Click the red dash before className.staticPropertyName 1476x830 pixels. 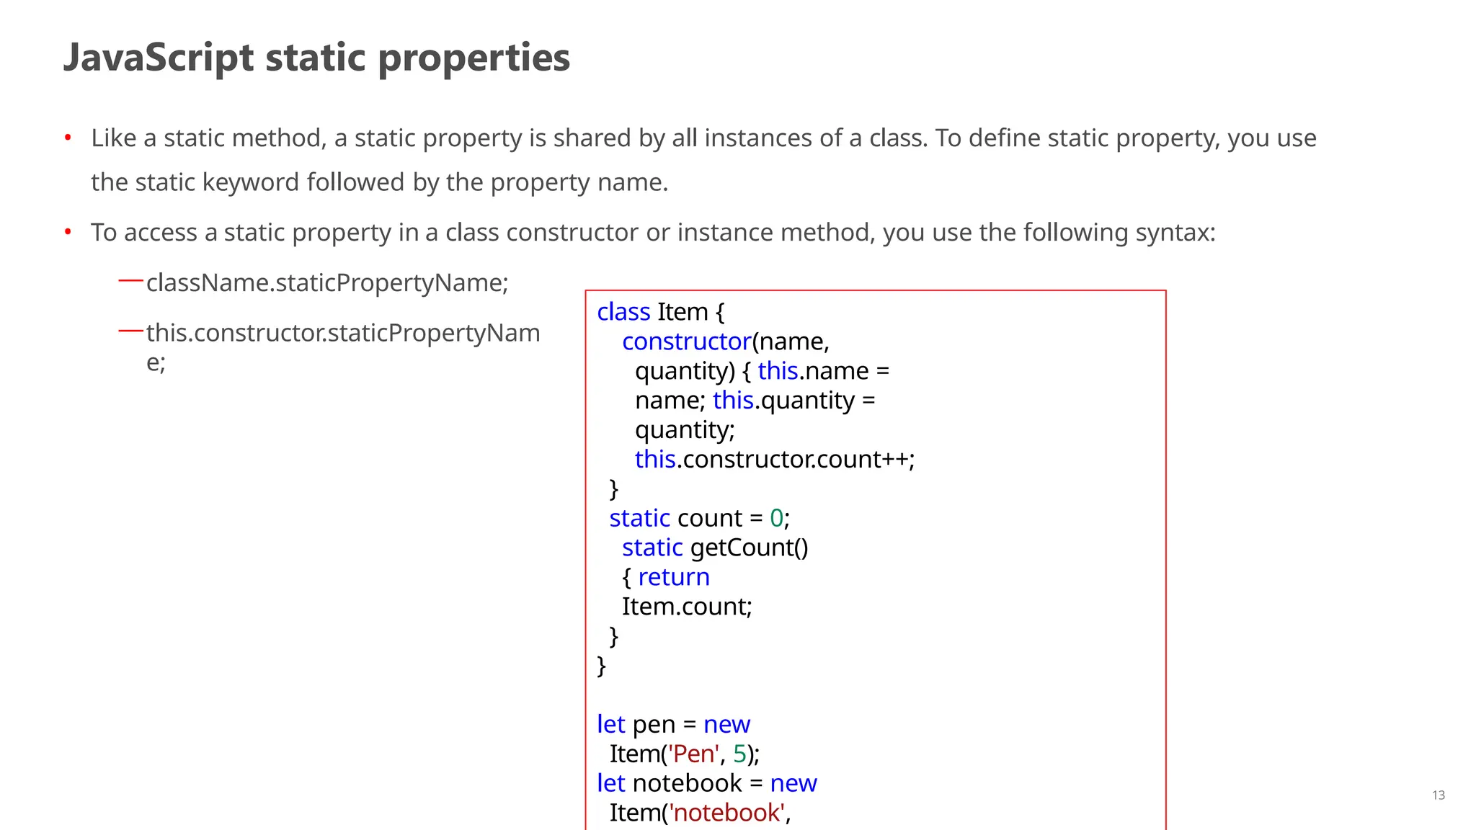[130, 281]
